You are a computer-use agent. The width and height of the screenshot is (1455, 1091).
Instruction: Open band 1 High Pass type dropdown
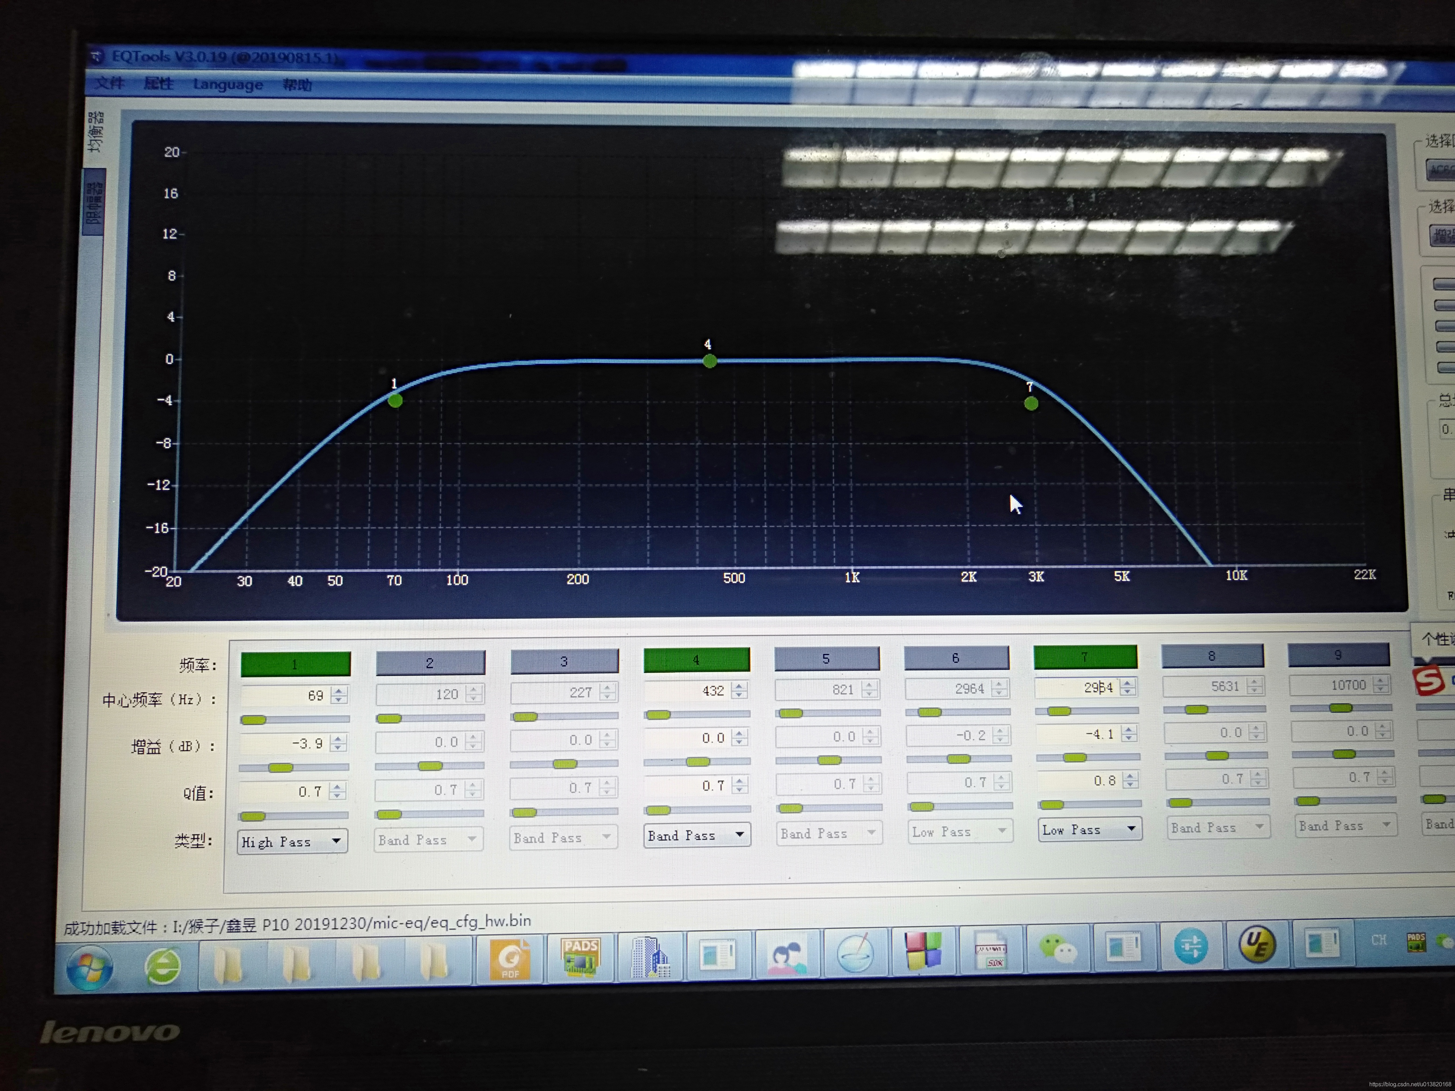coord(292,841)
